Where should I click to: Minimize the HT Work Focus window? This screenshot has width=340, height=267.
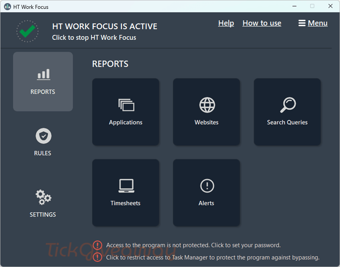coord(294,6)
